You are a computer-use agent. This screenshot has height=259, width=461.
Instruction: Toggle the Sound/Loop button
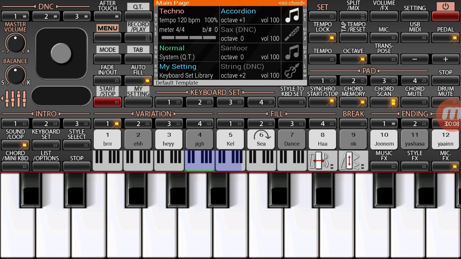[x=15, y=145]
